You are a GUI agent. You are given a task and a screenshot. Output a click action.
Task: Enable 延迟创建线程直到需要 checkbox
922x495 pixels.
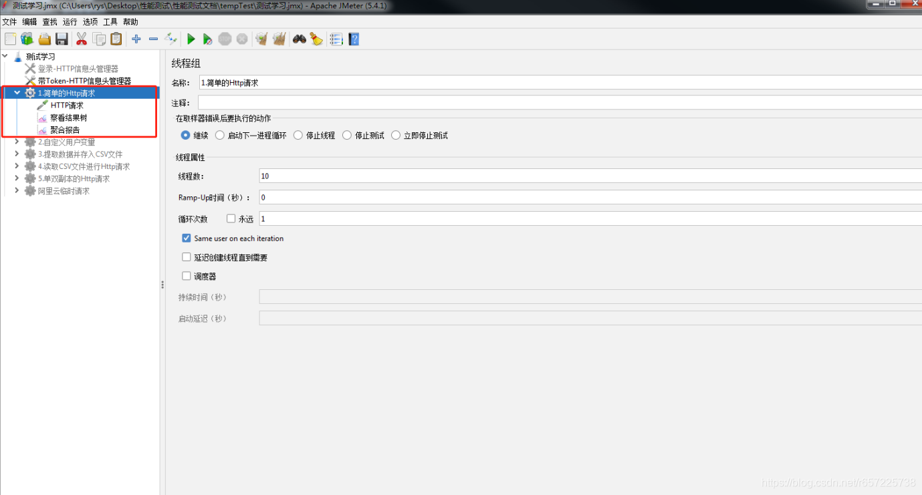coord(187,257)
